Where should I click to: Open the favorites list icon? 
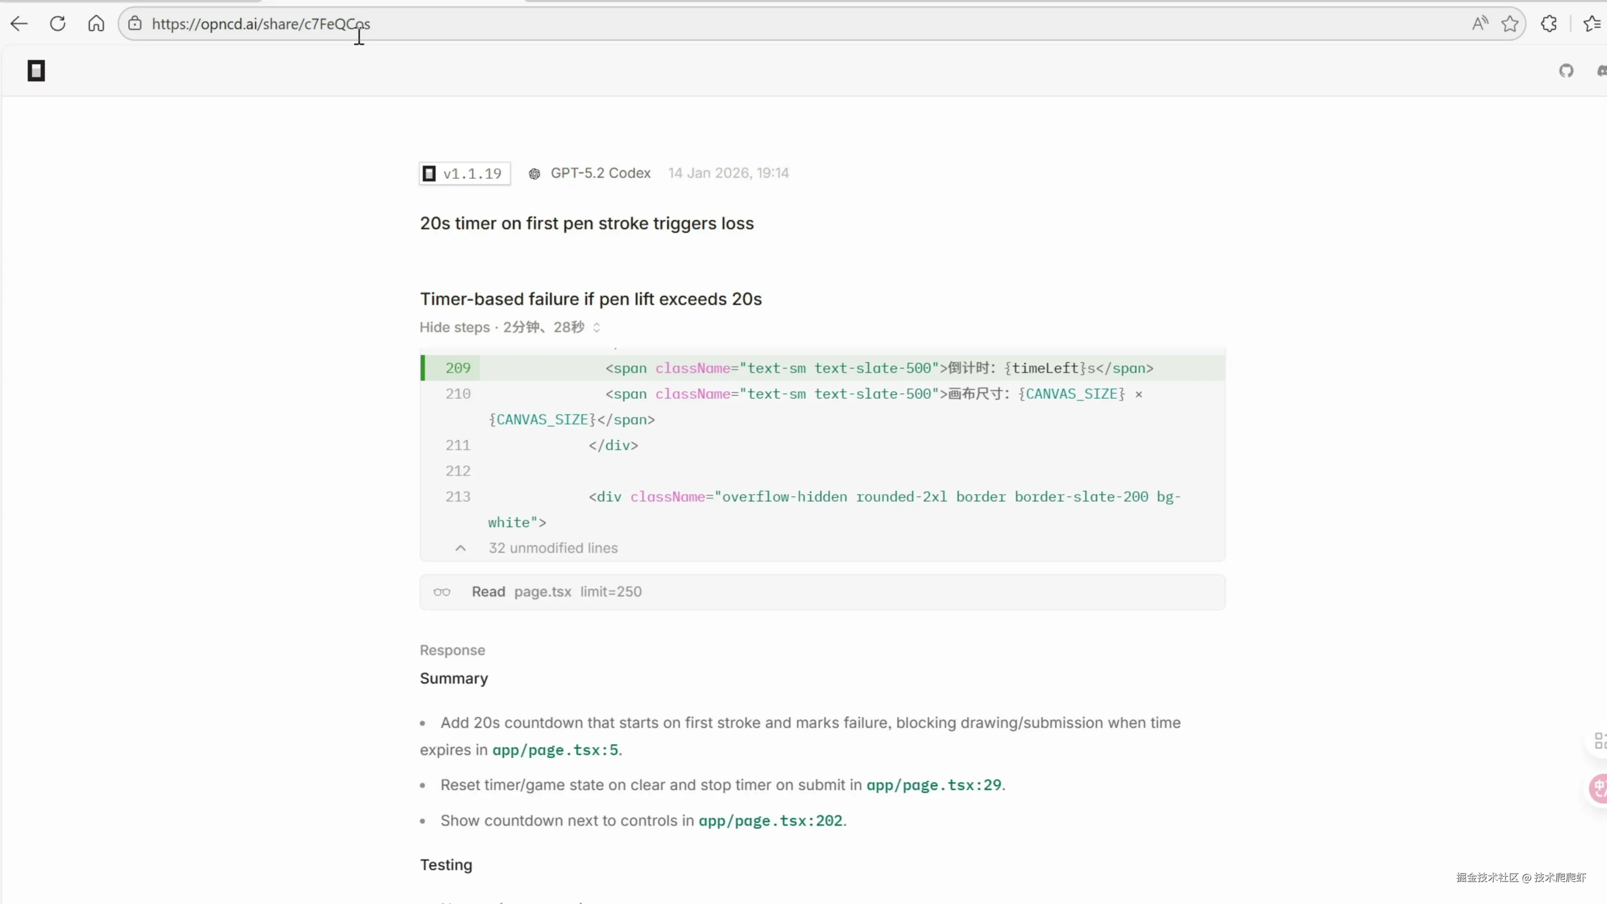point(1592,24)
